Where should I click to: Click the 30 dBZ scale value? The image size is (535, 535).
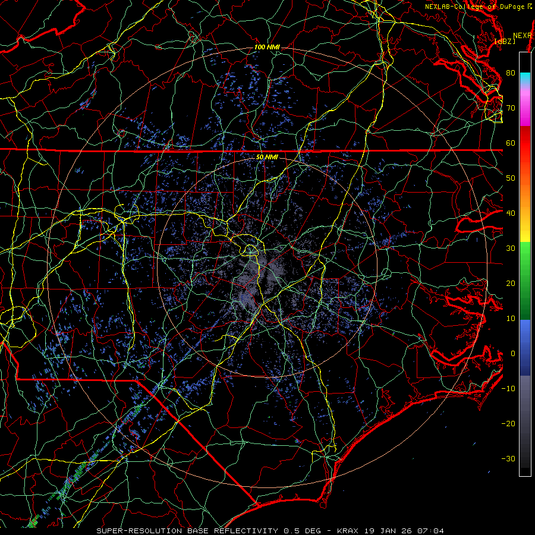pyautogui.click(x=511, y=248)
